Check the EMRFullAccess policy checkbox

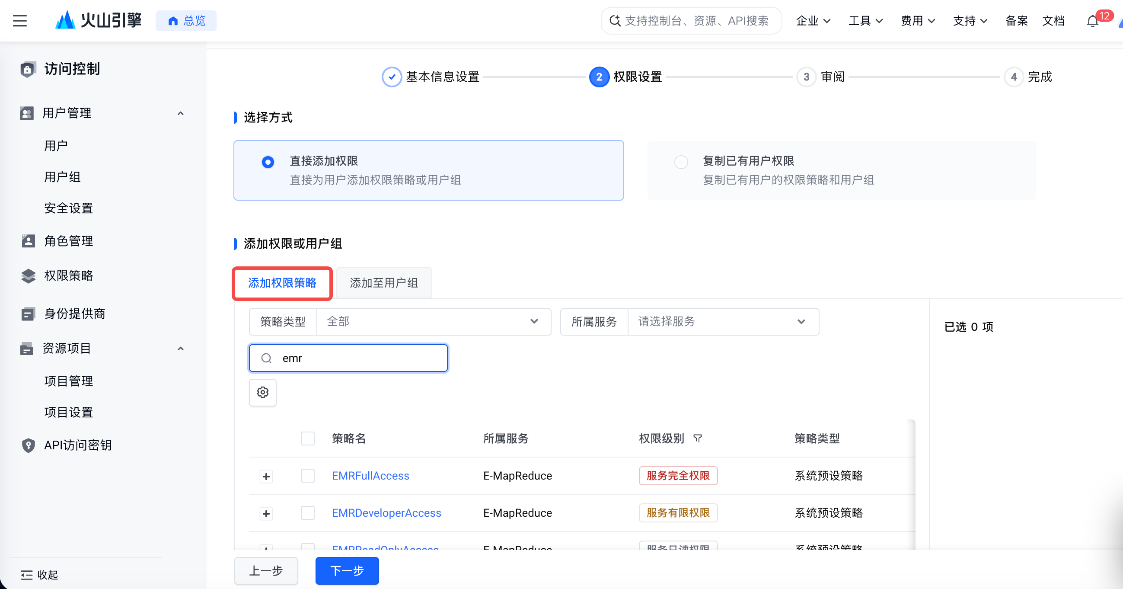308,475
